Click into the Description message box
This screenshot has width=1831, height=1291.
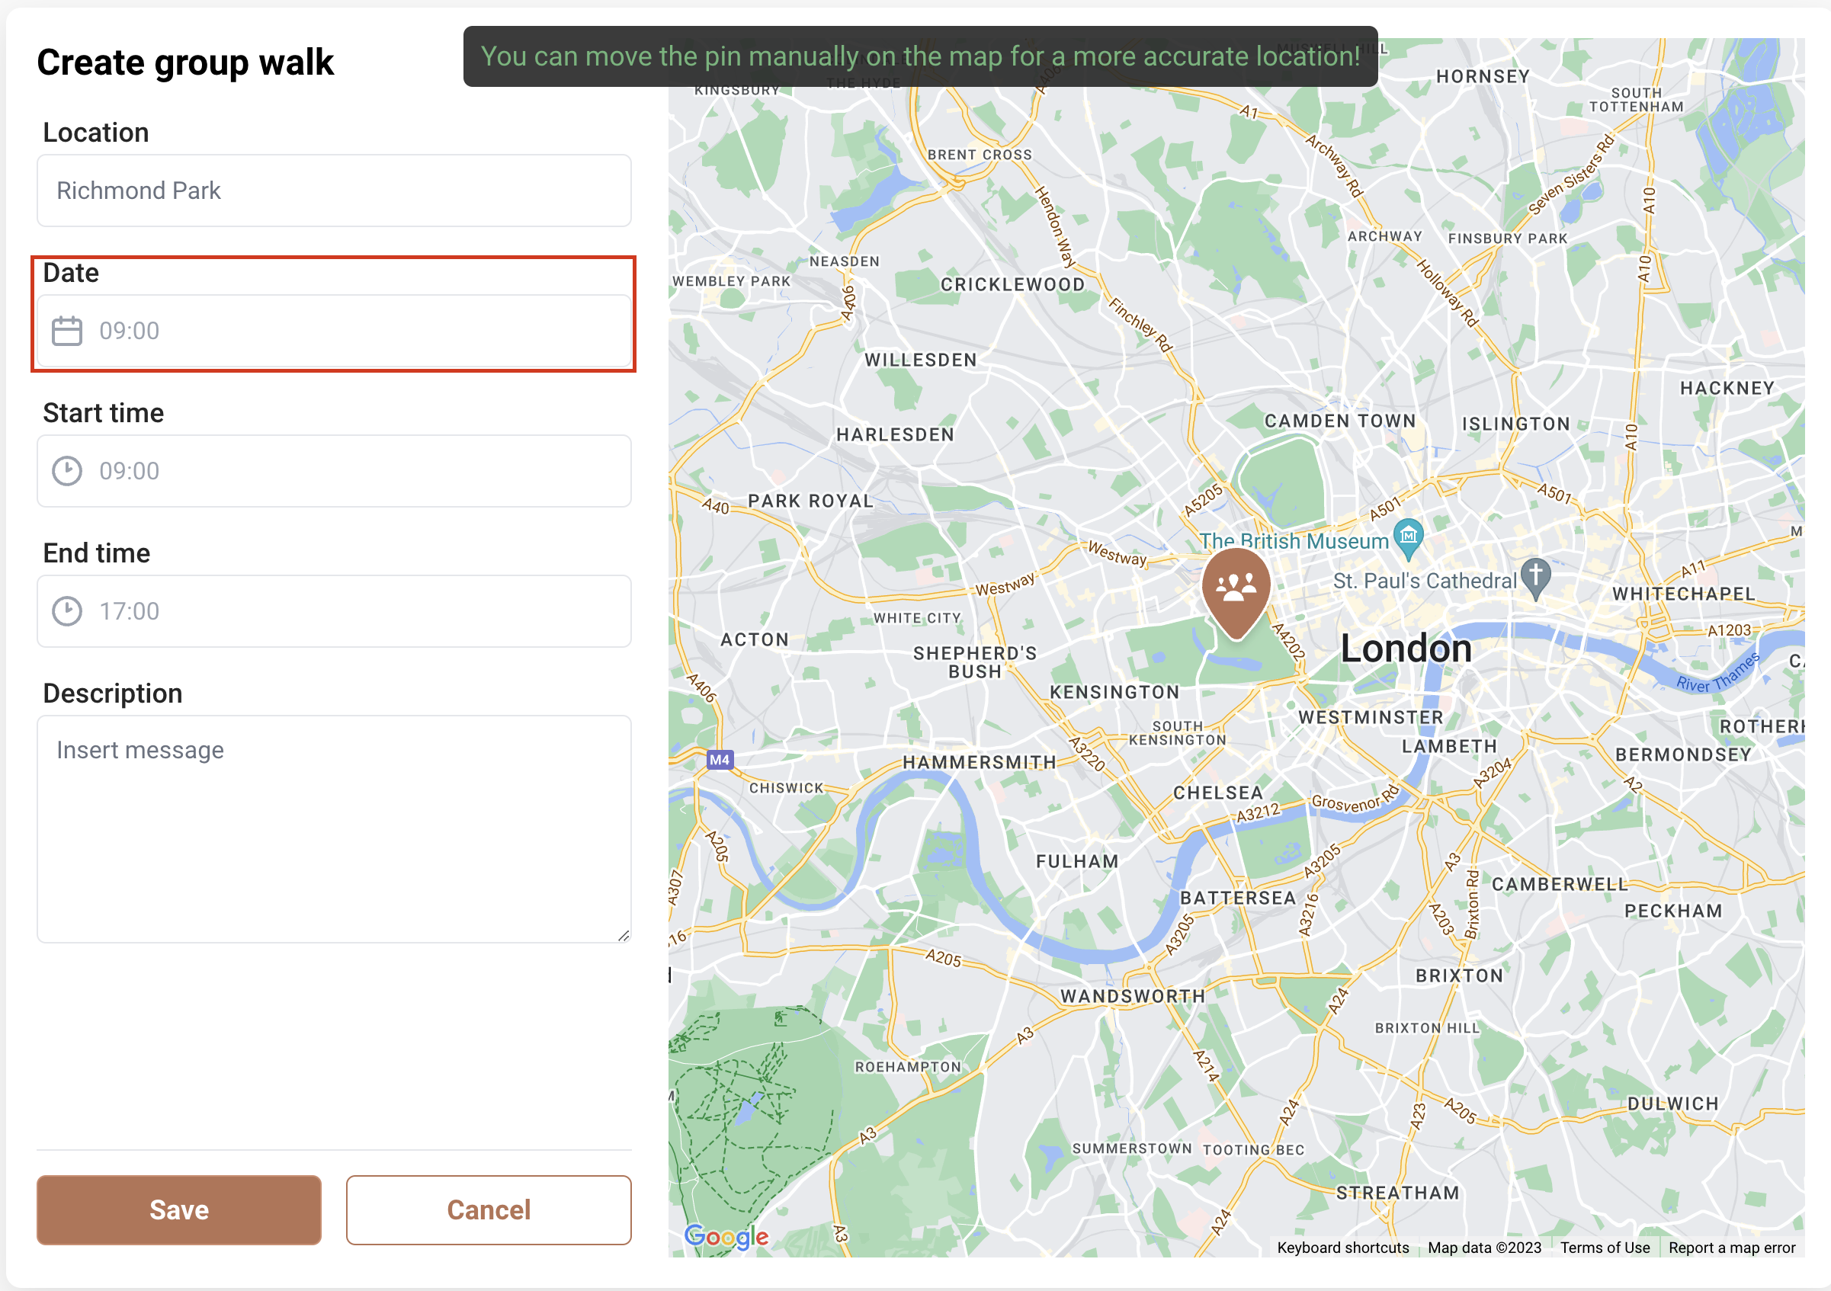pos(333,829)
